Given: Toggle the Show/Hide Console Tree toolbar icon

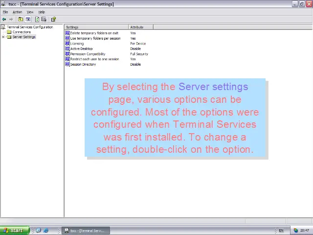Looking at the screenshot, I should (28, 20).
